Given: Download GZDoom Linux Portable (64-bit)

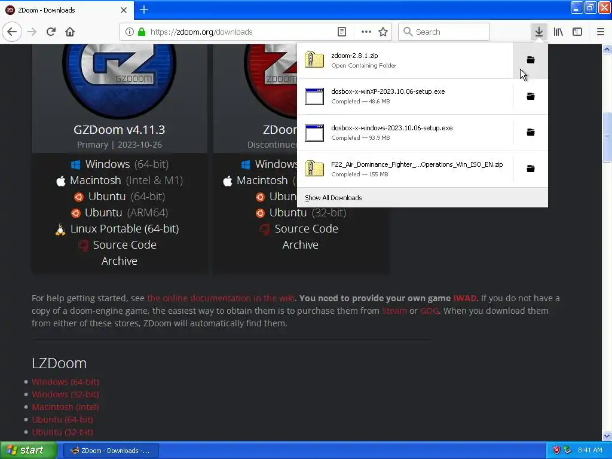Looking at the screenshot, I should click(117, 229).
